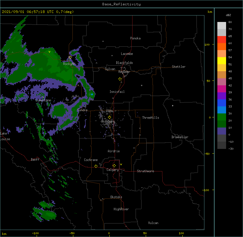Click the Blackfalds city label
This screenshot has height=237, width=243.
tap(124, 63)
